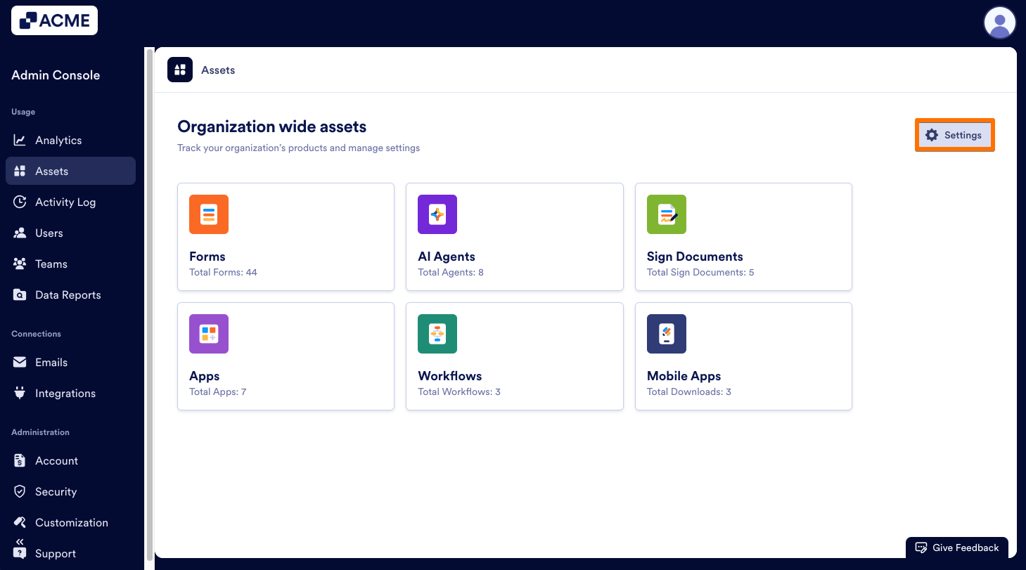Open the Emails envelope icon

click(x=20, y=362)
